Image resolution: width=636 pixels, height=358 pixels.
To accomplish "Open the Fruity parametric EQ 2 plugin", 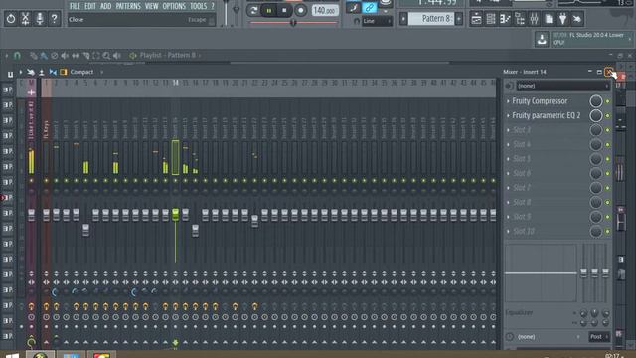I will coord(546,115).
